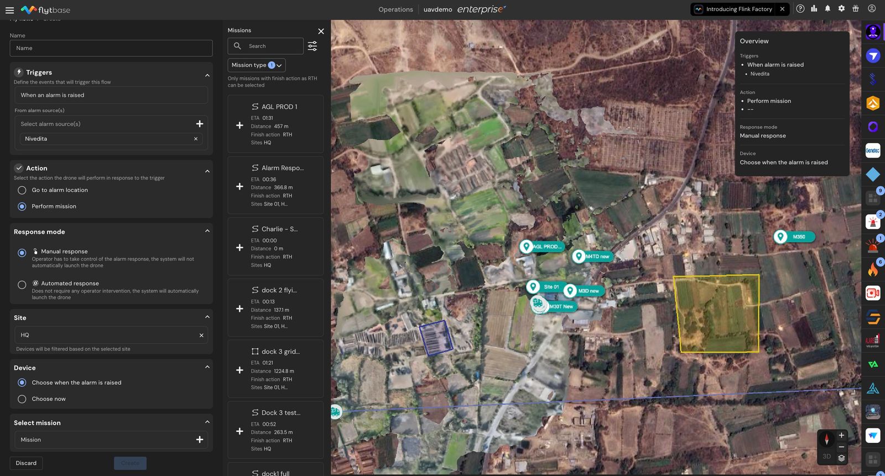The height and width of the screenshot is (476, 885).
Task: Open the blue paper-plane navigation app icon
Action: pos(873,56)
